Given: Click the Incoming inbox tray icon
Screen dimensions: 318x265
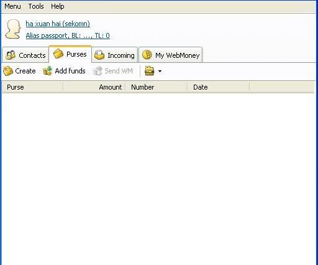Looking at the screenshot, I should tap(99, 55).
